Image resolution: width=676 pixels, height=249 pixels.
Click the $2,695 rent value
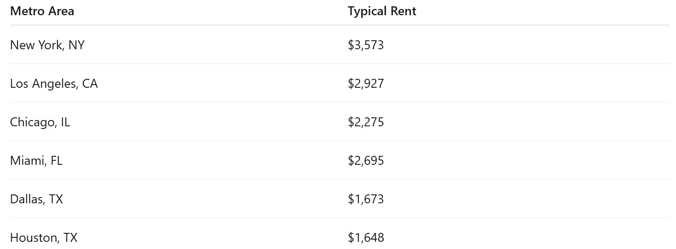366,161
